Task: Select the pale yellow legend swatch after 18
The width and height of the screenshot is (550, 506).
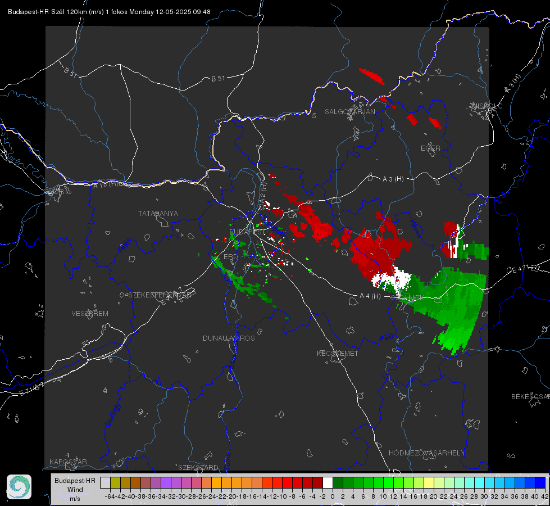Action: (429, 482)
